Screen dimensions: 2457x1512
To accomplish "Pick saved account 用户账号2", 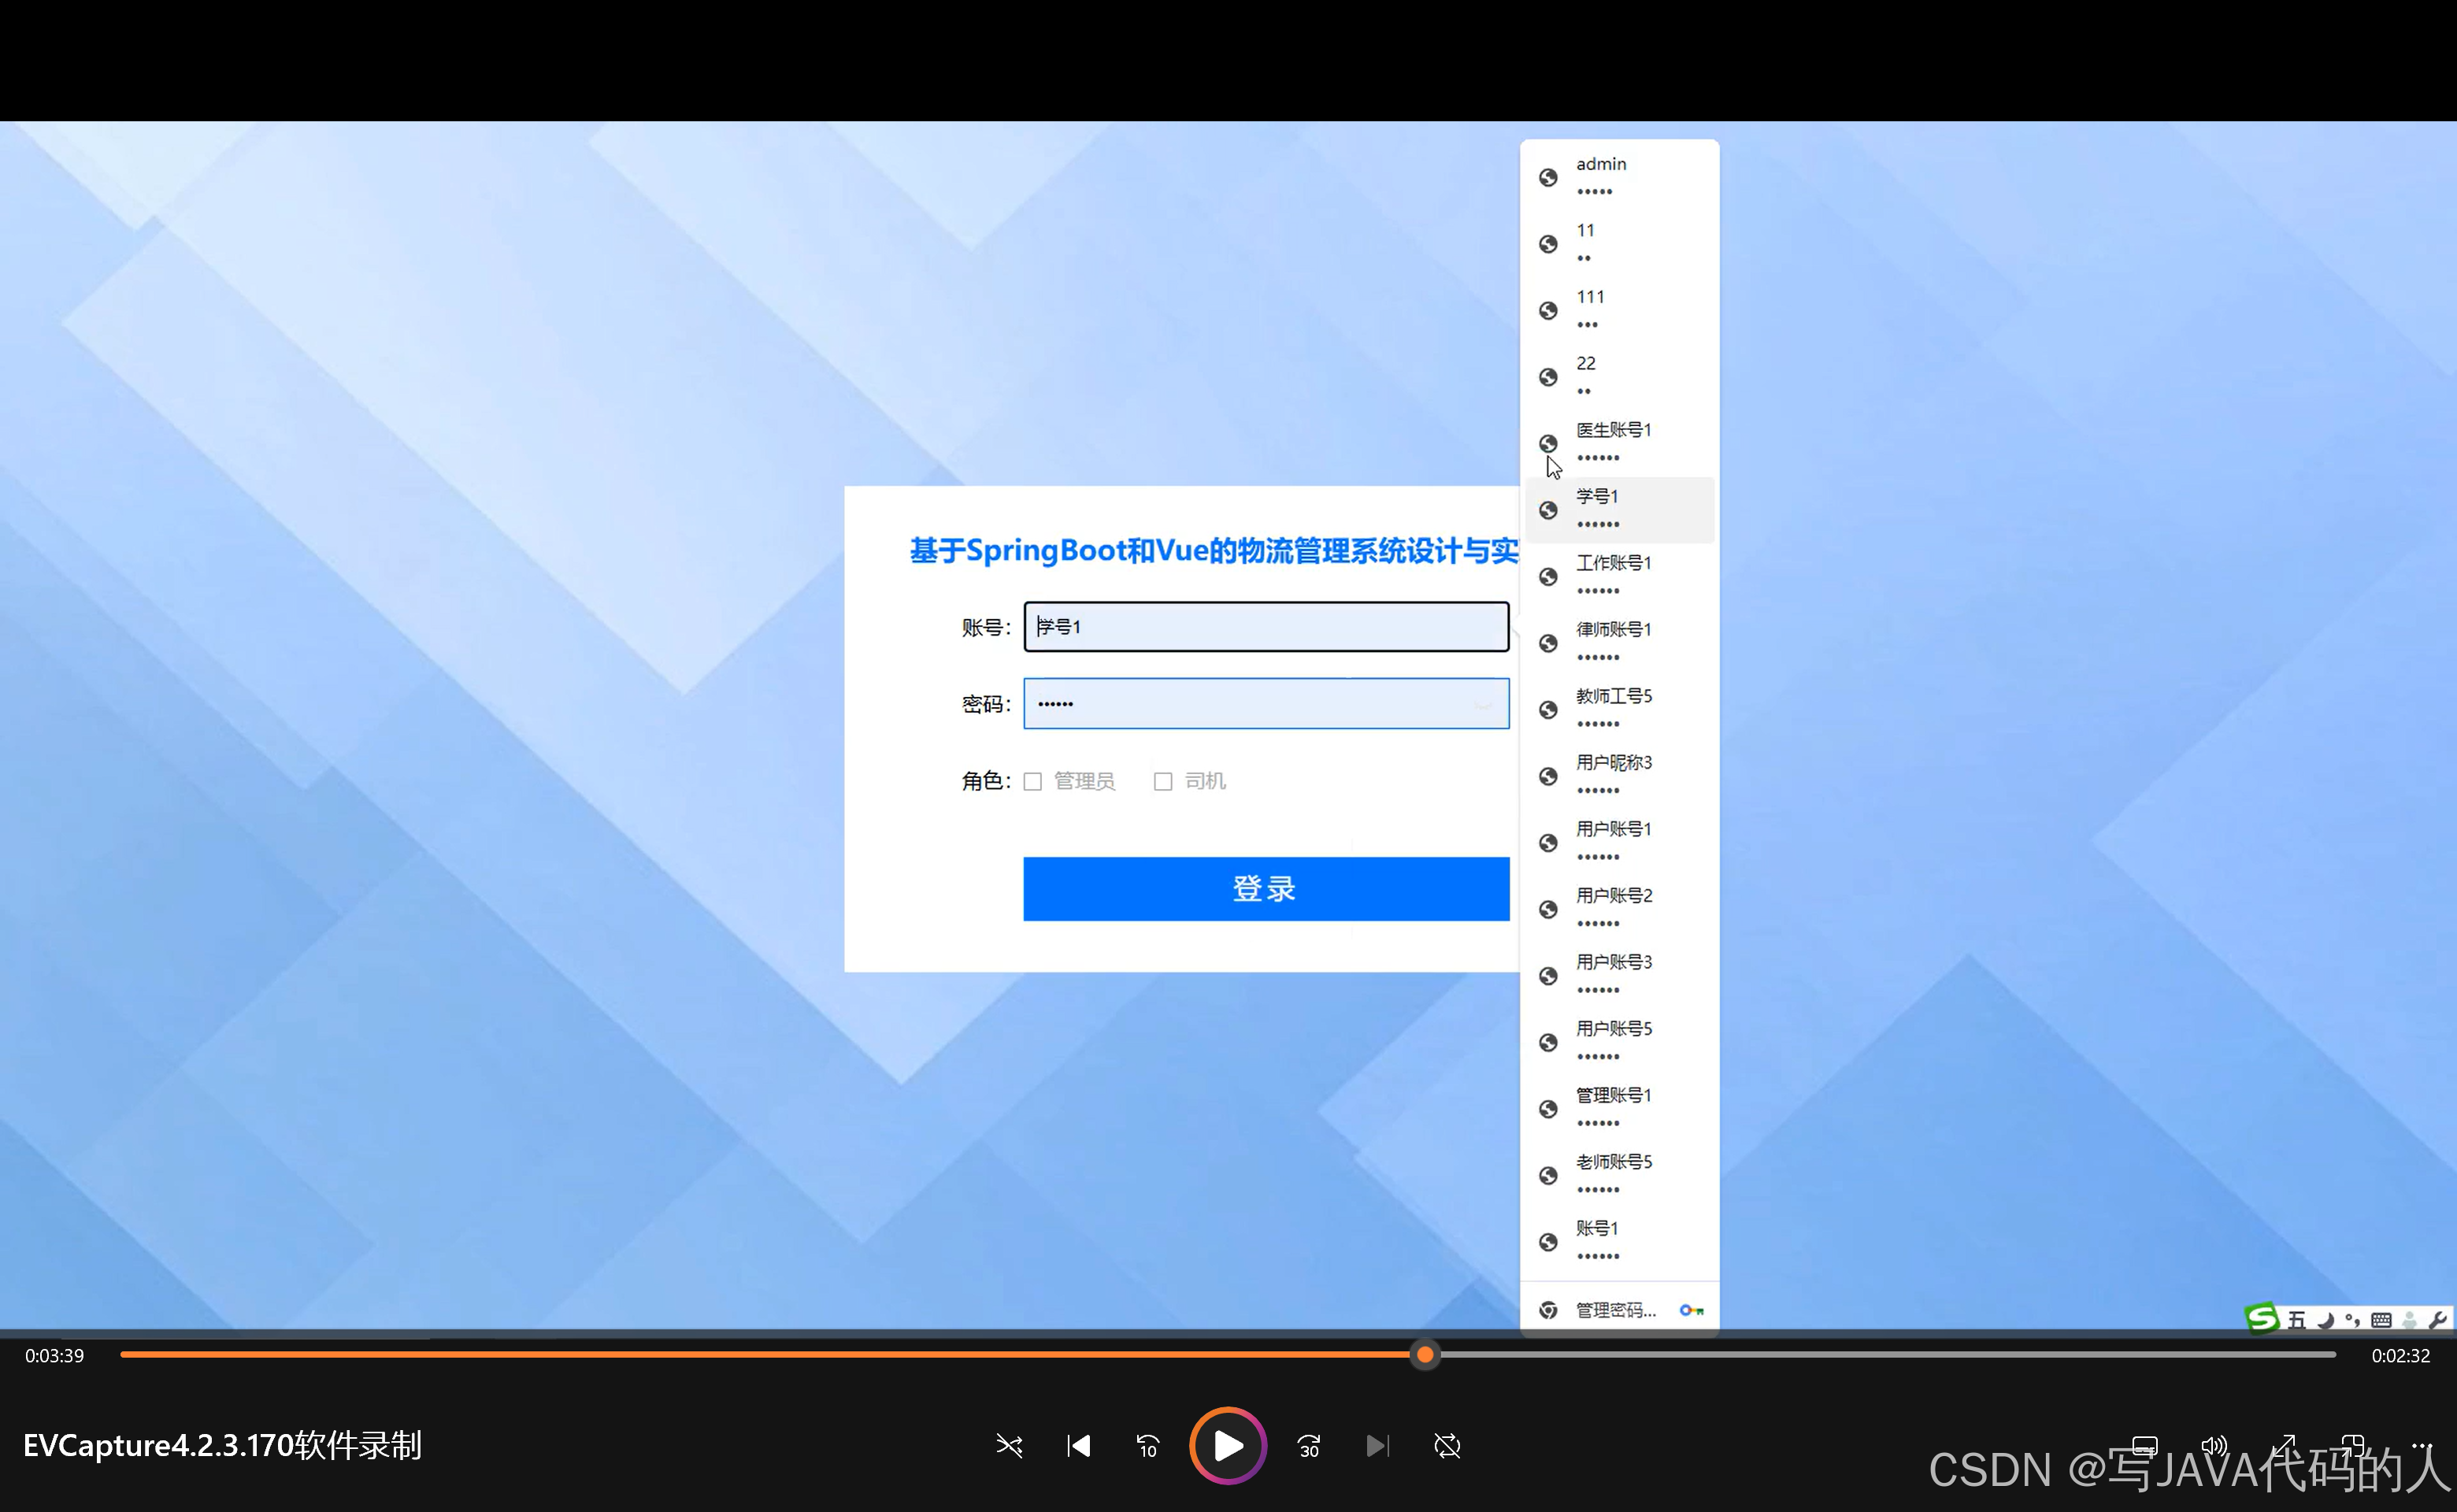I will click(1619, 909).
